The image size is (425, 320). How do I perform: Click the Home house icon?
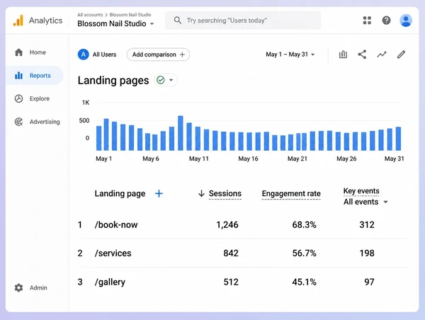(18, 52)
